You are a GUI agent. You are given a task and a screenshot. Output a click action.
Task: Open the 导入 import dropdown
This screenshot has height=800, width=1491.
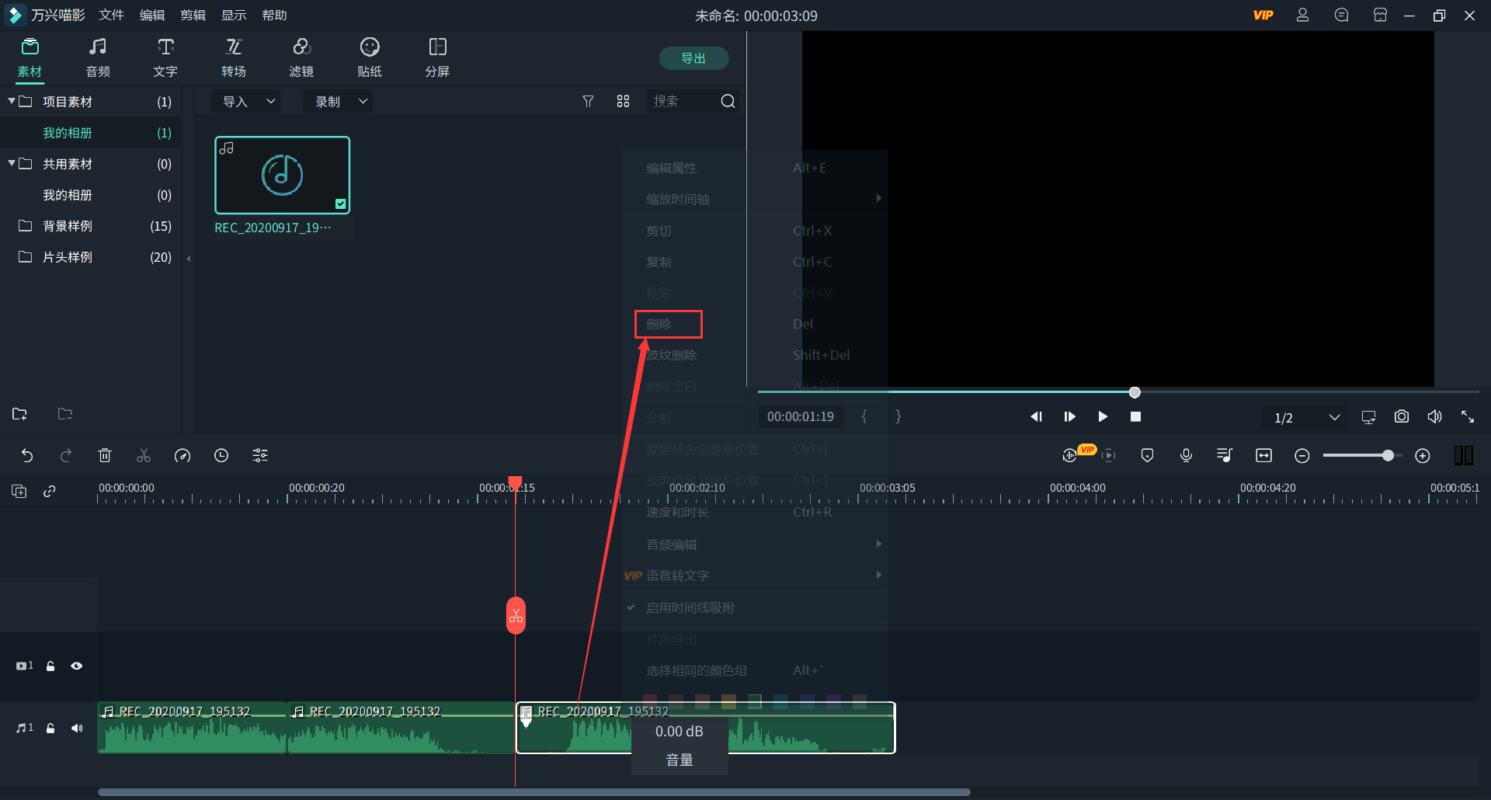[248, 102]
